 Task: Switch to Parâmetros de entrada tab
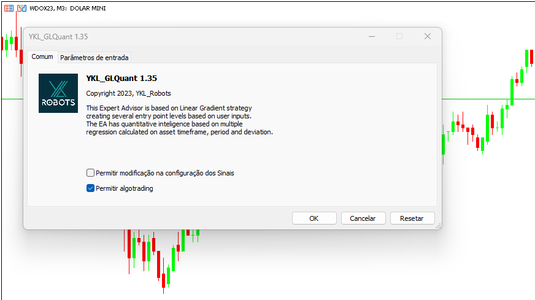pyautogui.click(x=94, y=58)
